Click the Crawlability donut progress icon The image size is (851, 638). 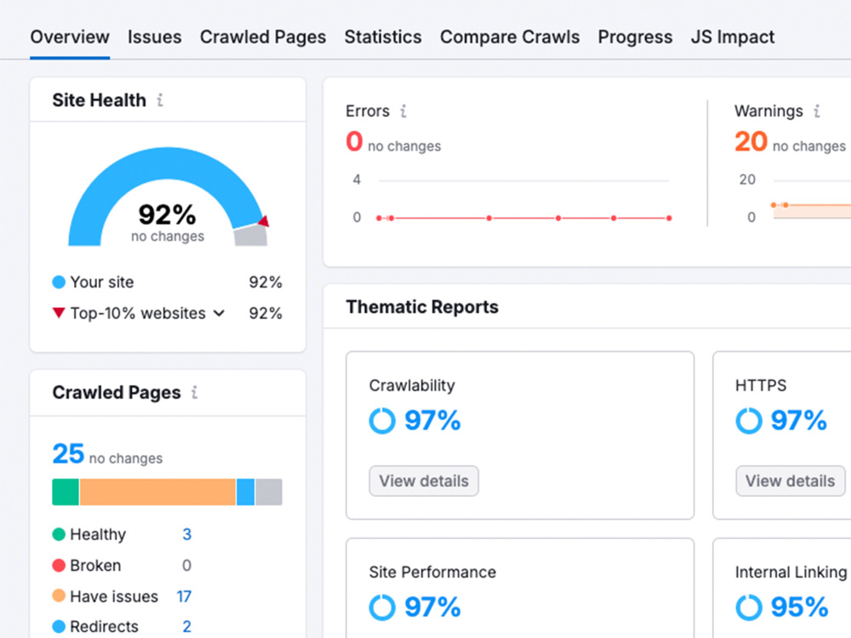[382, 420]
